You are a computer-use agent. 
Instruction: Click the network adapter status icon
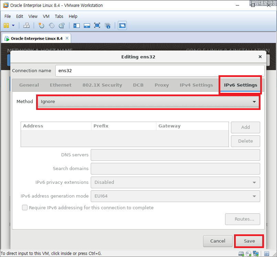click(256, 254)
